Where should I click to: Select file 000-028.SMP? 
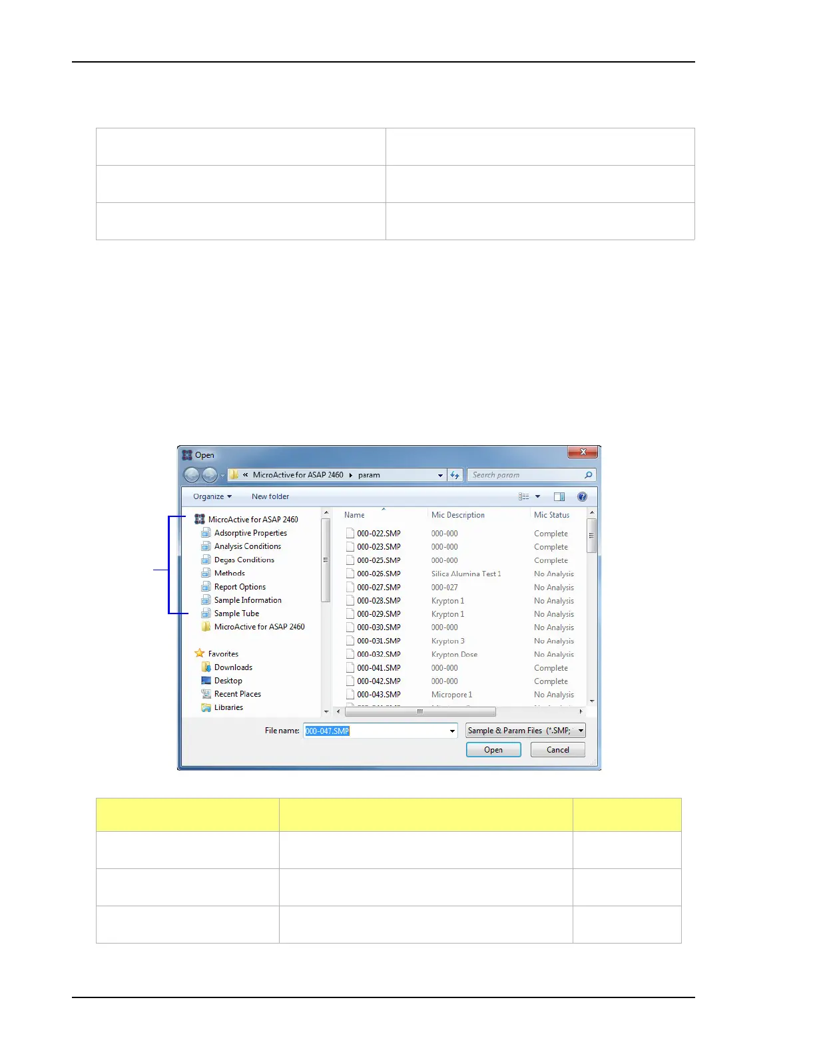378,601
